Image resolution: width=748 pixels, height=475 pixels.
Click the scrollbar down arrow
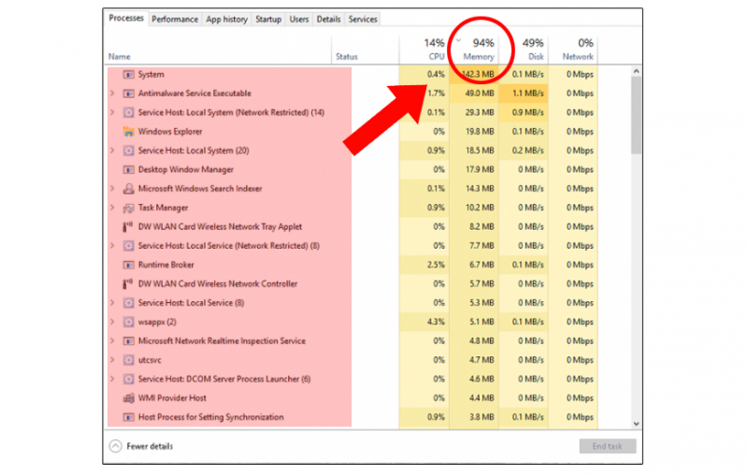636,424
